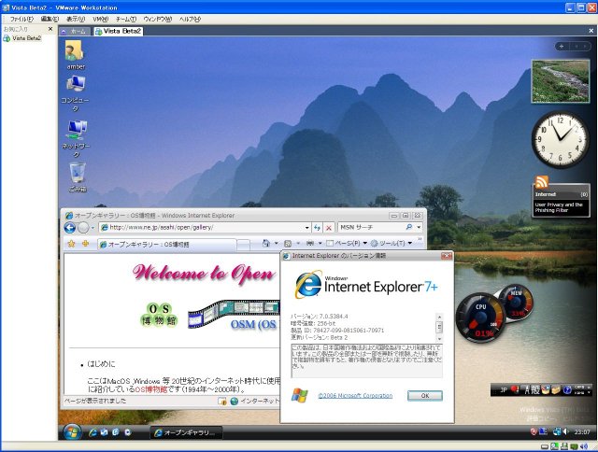Open the VM menu in VMware
This screenshot has width=598, height=452.
tap(100, 19)
